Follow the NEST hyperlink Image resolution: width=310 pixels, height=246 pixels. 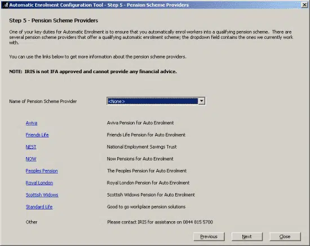point(31,147)
